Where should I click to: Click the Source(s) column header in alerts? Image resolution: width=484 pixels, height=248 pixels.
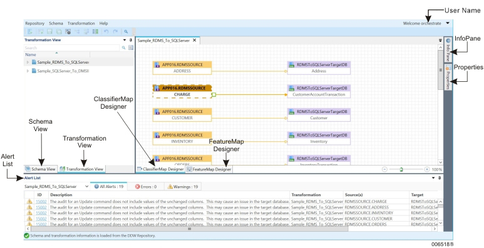click(376, 195)
